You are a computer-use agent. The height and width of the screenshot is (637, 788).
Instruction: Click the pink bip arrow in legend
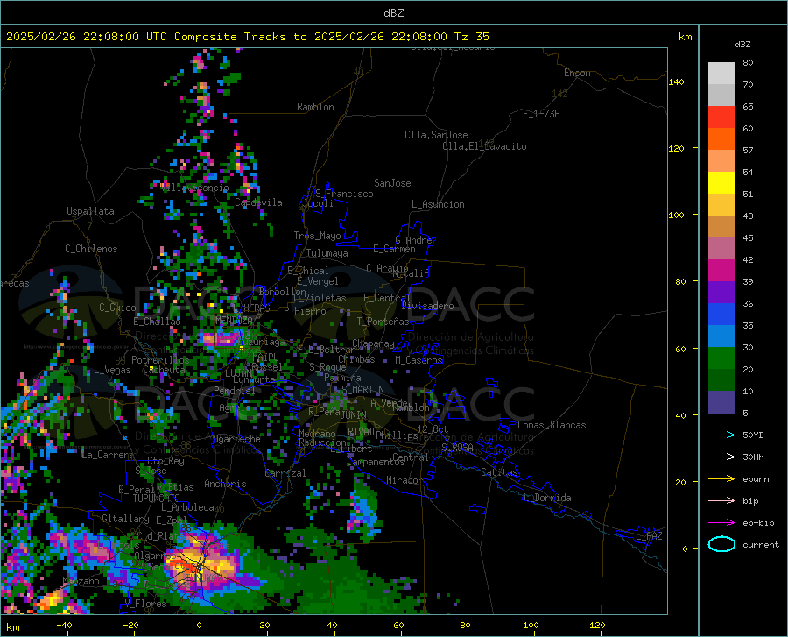coord(721,501)
